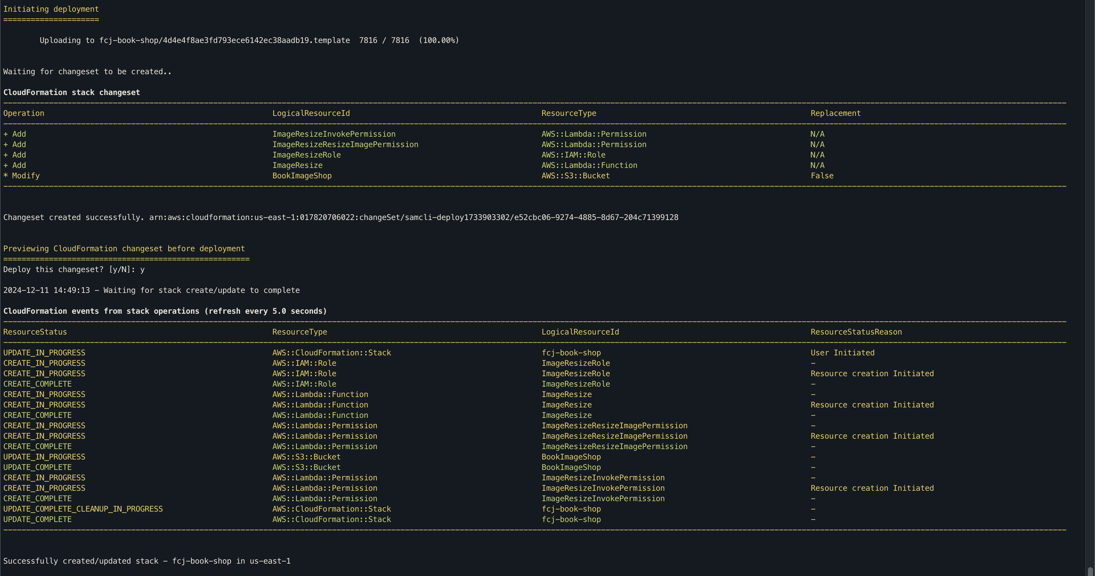Click 'UPDATE_IN_PROGRESS' for AWS::S3::Bucket row

[44, 457]
